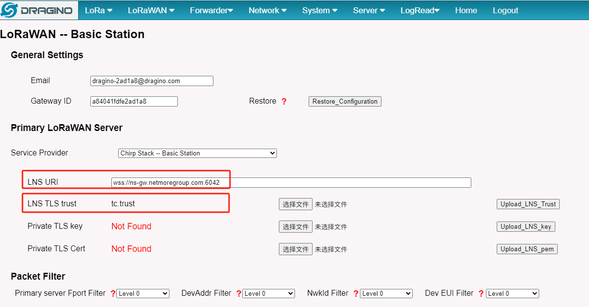Click the NwkId Filter help question mark

(357, 294)
